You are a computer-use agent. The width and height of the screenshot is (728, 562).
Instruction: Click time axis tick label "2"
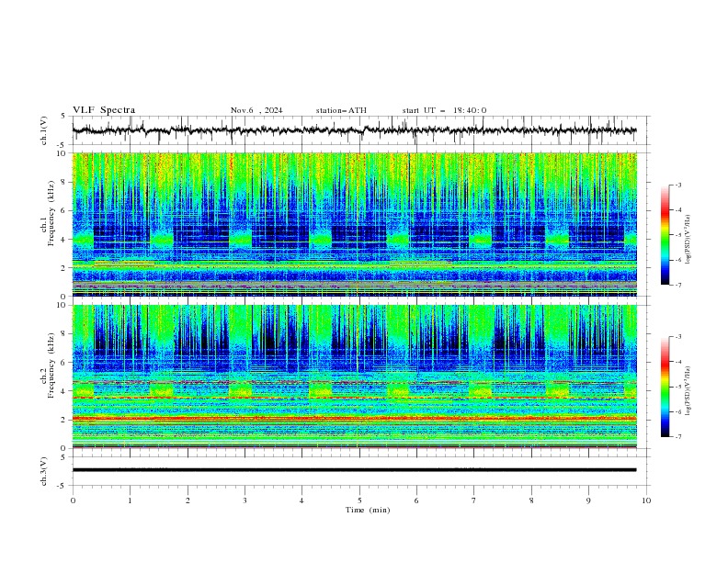[188, 500]
